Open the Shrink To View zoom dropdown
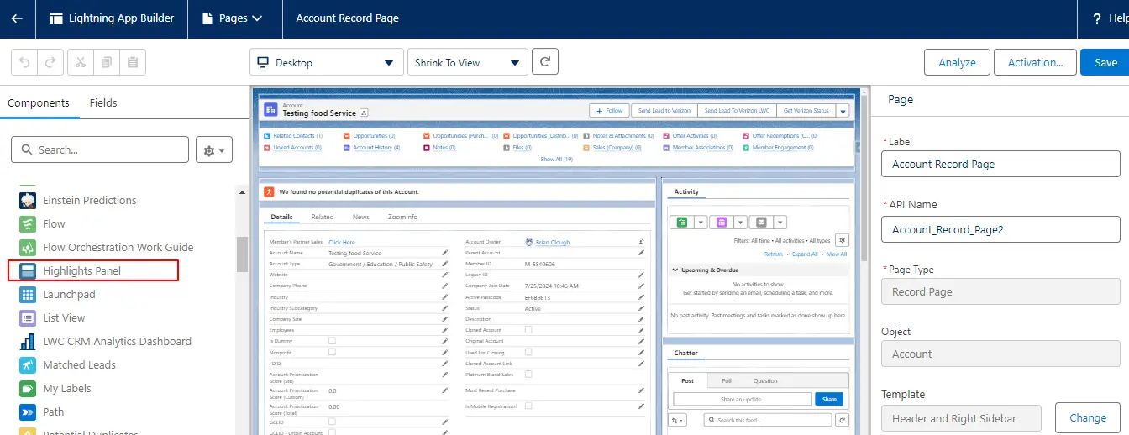 [x=468, y=62]
